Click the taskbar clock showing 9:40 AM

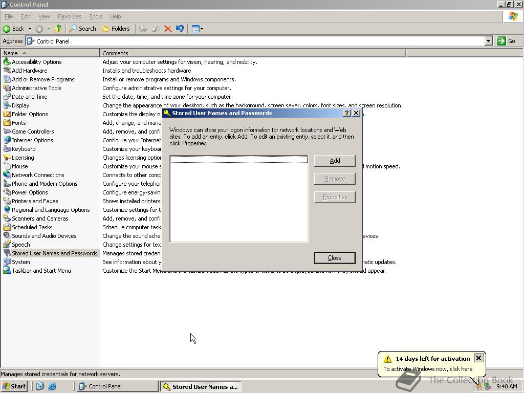point(507,386)
